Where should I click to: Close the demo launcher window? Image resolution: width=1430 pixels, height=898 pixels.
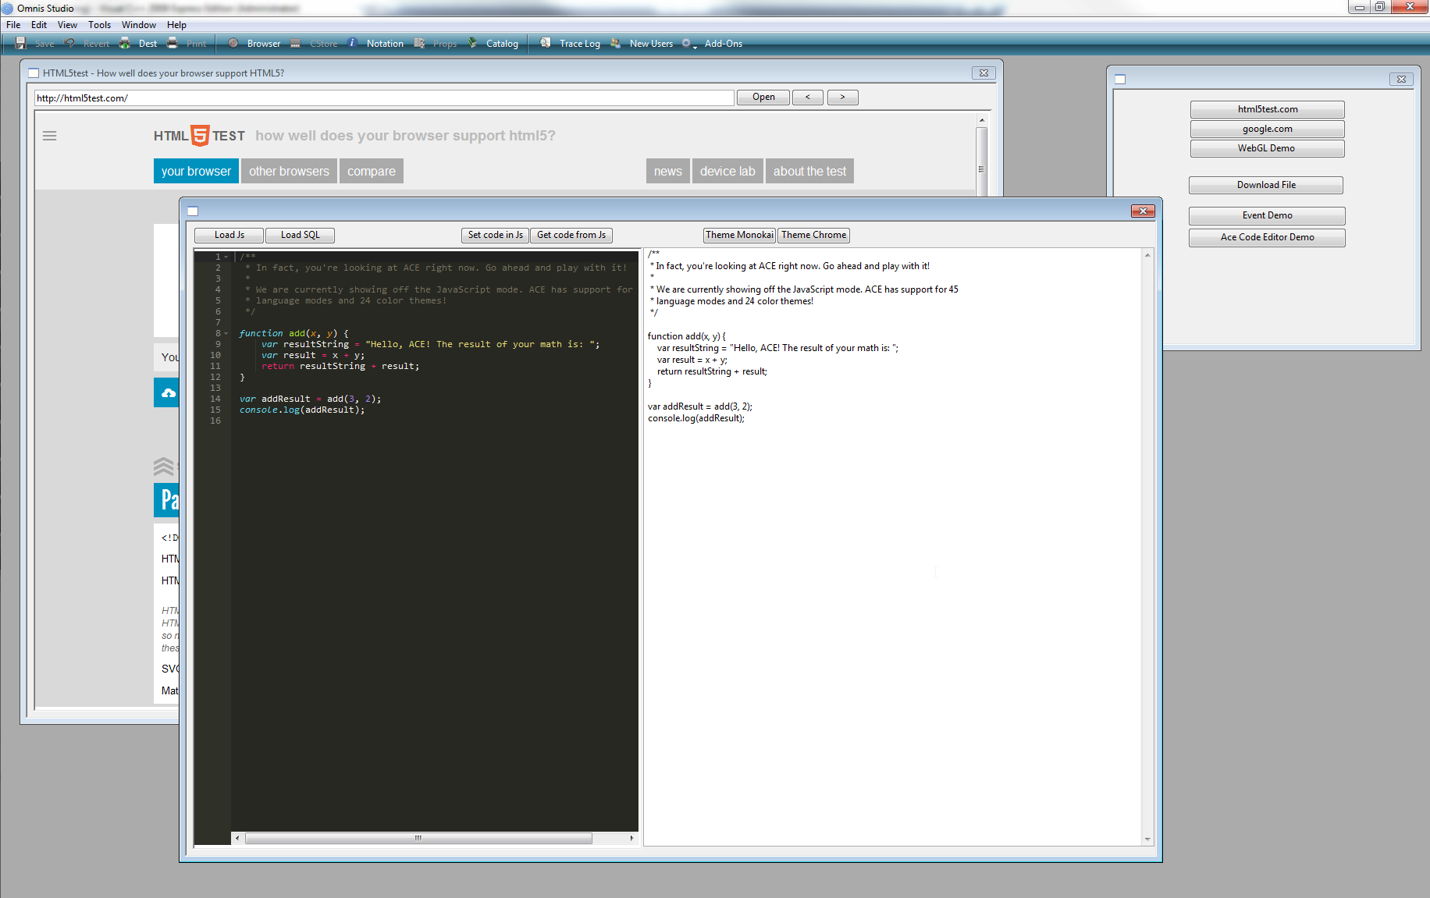1401,80
